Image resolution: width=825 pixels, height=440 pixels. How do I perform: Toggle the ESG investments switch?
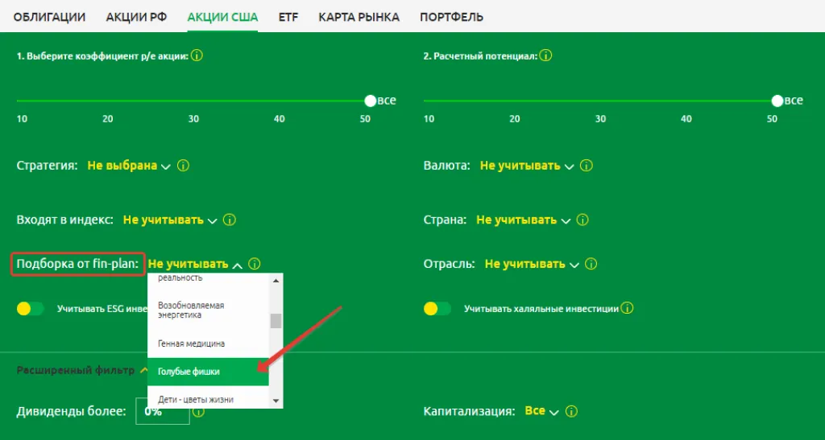[31, 308]
